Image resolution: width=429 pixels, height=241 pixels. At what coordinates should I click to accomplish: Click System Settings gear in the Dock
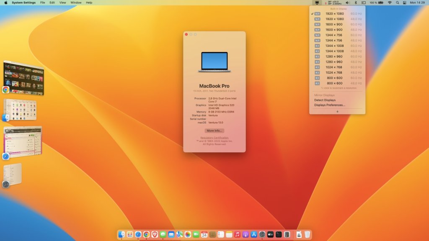[262, 234]
